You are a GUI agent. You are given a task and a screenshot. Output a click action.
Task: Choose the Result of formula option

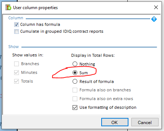pyautogui.click(x=75, y=82)
